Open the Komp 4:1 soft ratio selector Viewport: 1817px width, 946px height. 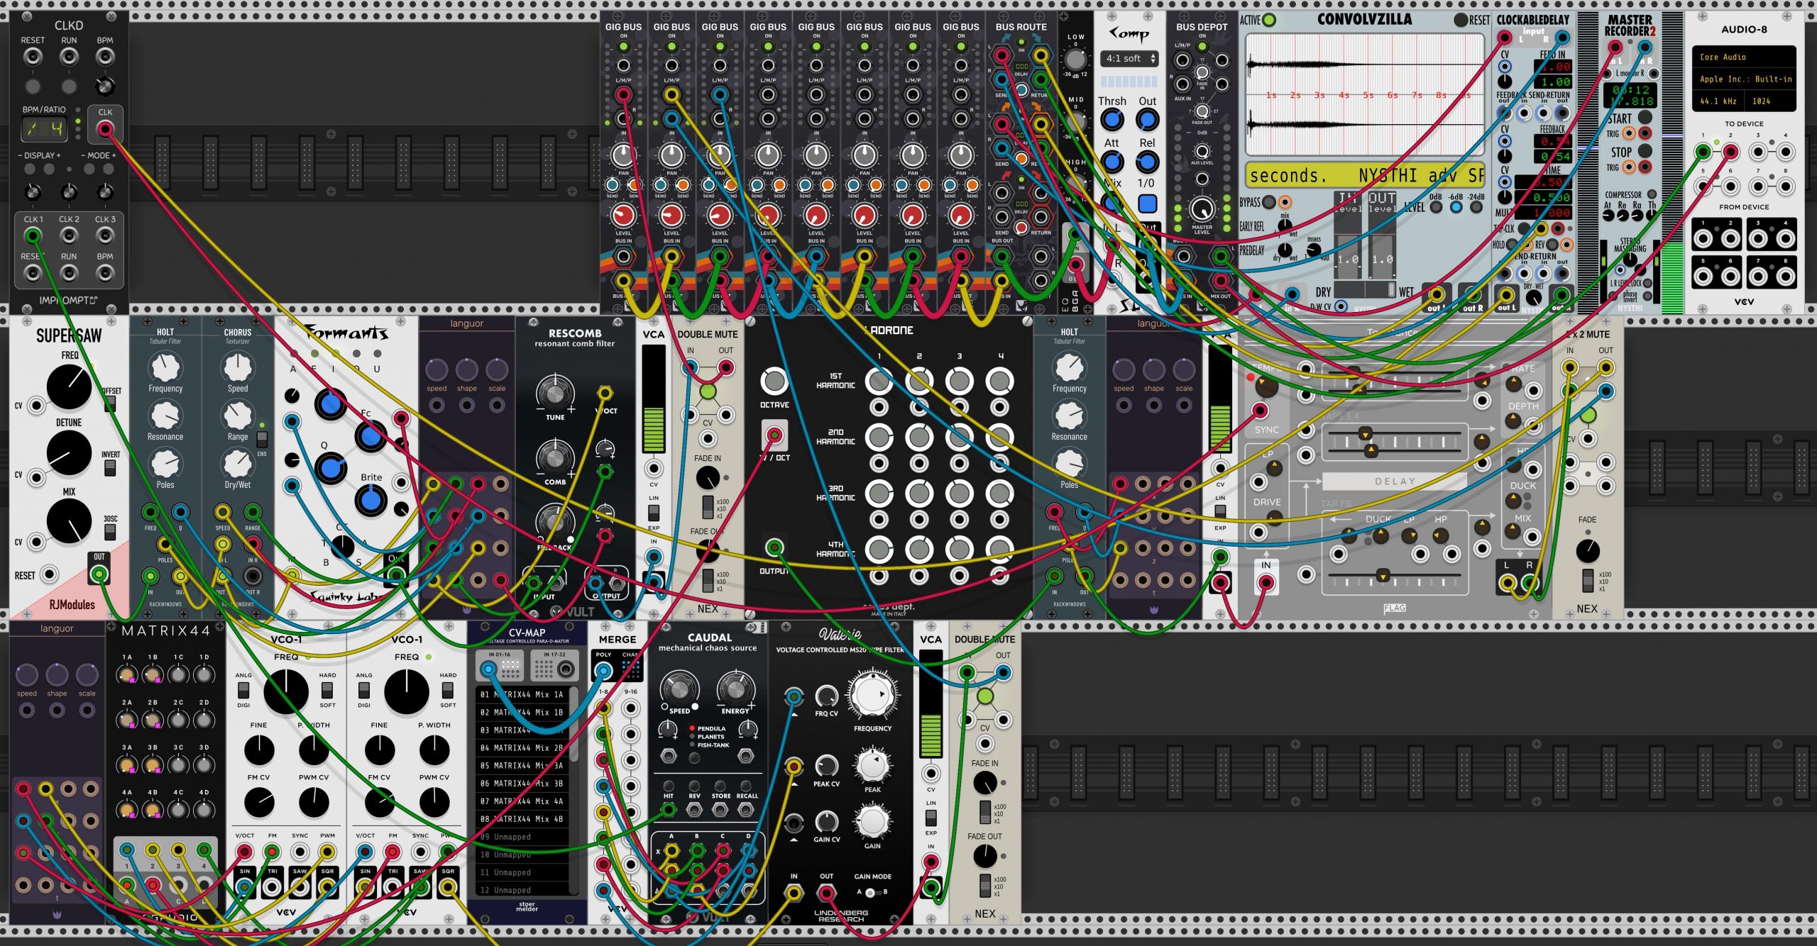coord(1129,58)
